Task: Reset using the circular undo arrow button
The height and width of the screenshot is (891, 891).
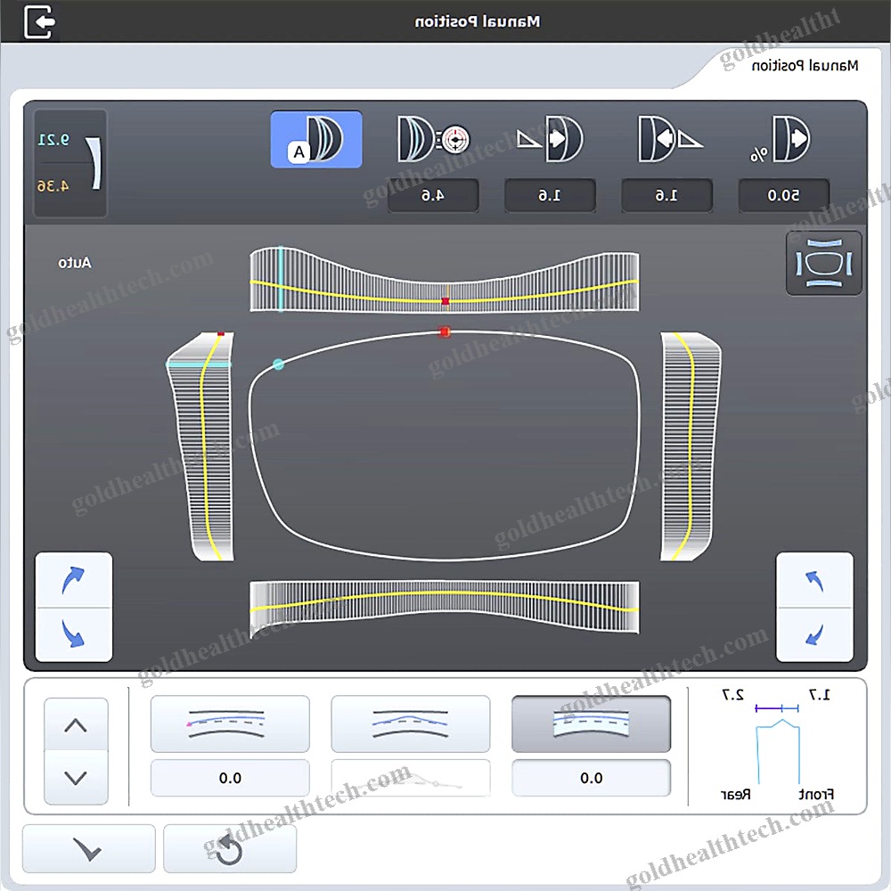Action: 230,848
